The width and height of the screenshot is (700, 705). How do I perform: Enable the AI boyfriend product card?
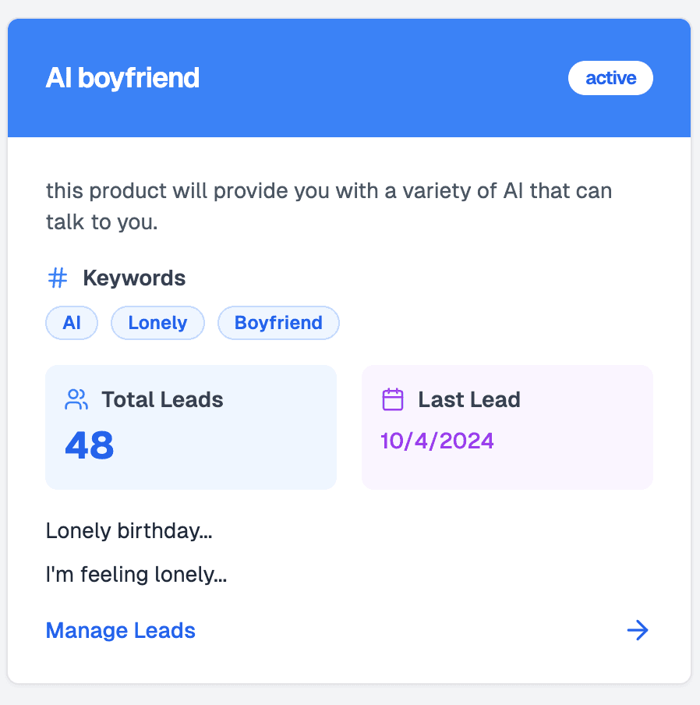click(x=349, y=351)
